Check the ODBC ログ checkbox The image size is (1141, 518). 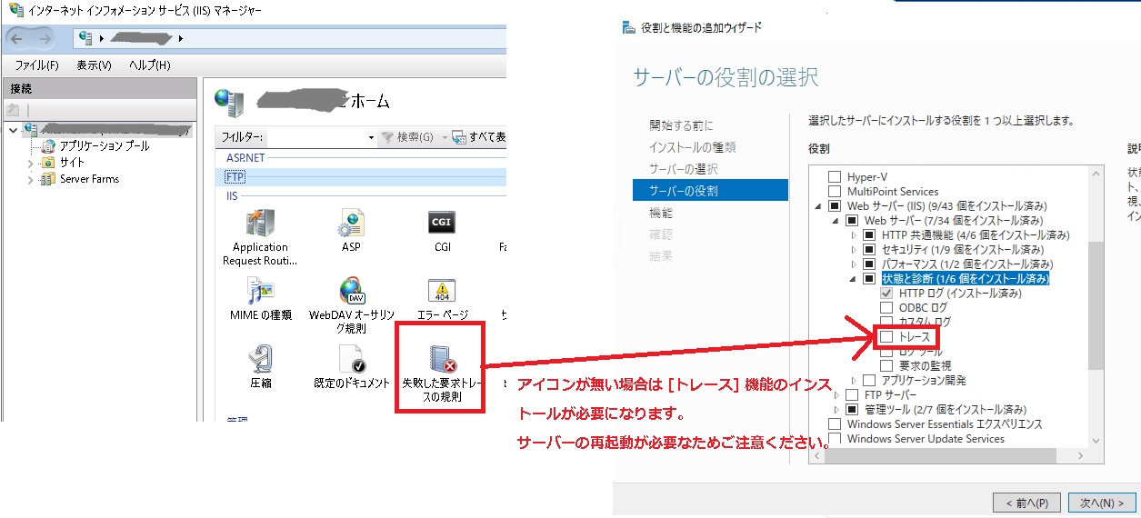tap(886, 308)
